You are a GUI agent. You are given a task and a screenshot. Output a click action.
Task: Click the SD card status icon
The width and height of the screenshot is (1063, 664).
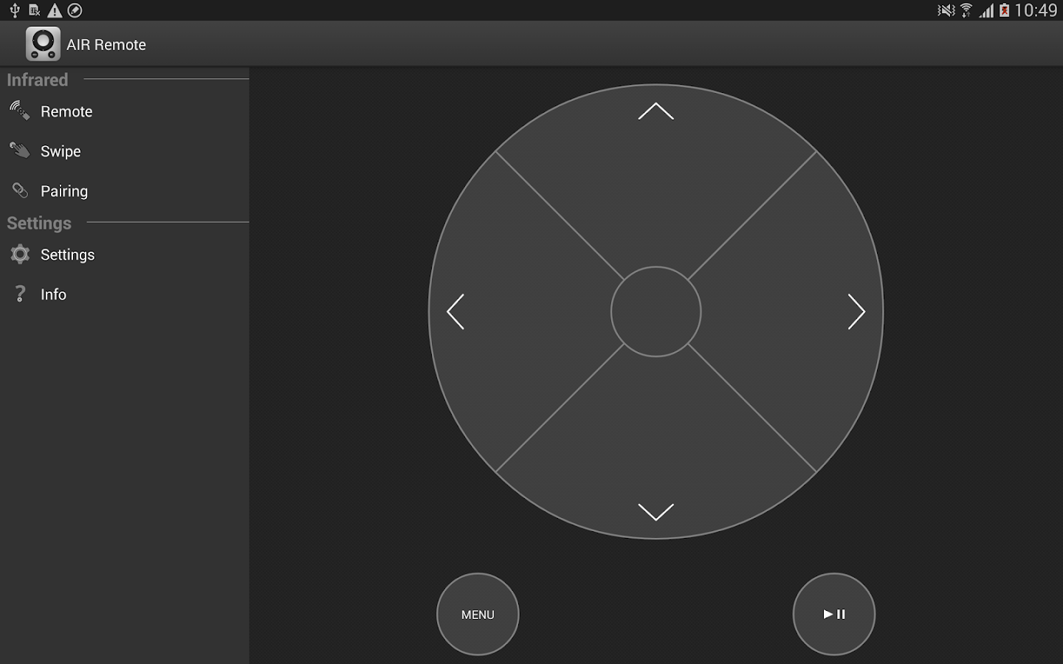pyautogui.click(x=34, y=10)
